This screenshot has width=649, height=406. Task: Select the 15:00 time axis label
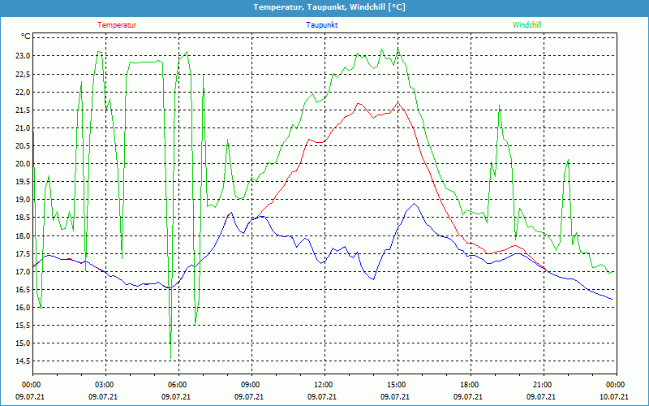397,385
